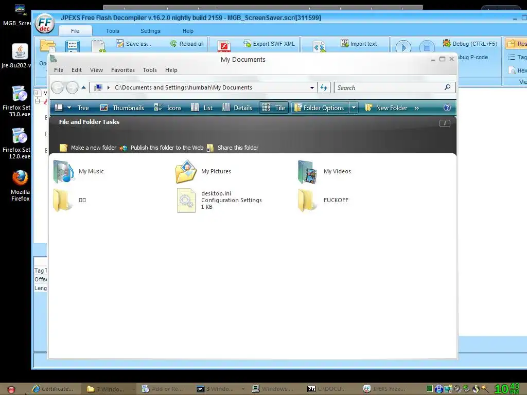
Task: Click the Make a new folder link
Action: (88, 148)
